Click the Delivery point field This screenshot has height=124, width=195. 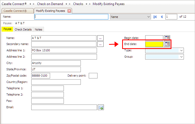click(x=93, y=76)
